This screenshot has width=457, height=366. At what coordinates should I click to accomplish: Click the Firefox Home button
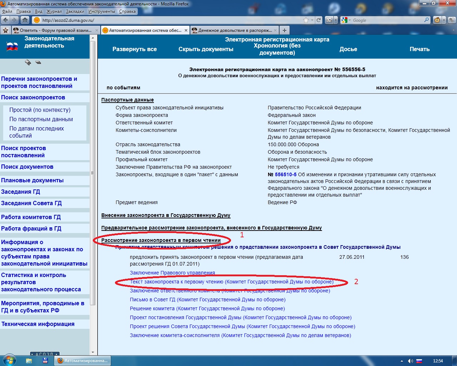[25, 20]
